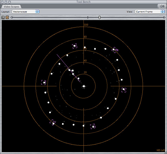
Task: Open the Layout dropdown showing Vectorscope
Action: coord(26,12)
